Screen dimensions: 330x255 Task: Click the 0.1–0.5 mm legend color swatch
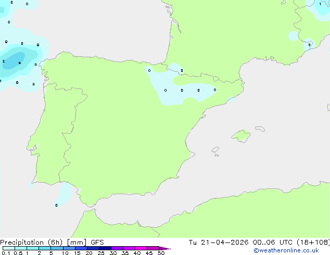(9, 248)
